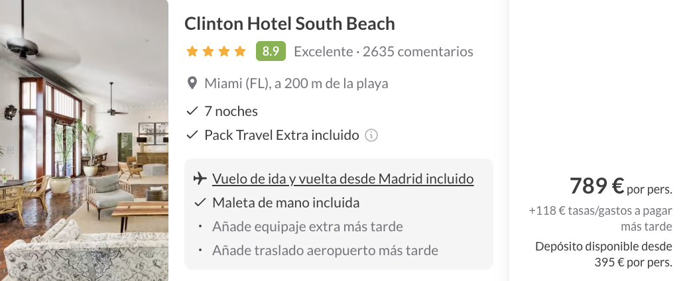Click Añade traslado aeropuerto más tarde
The width and height of the screenshot is (683, 281).
click(x=325, y=251)
